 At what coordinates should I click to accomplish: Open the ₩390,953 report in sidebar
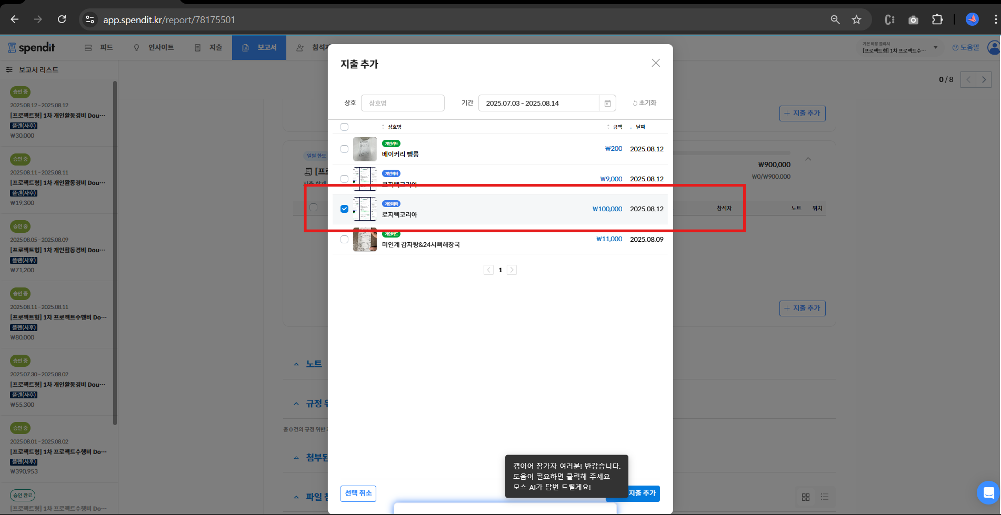[x=58, y=449]
